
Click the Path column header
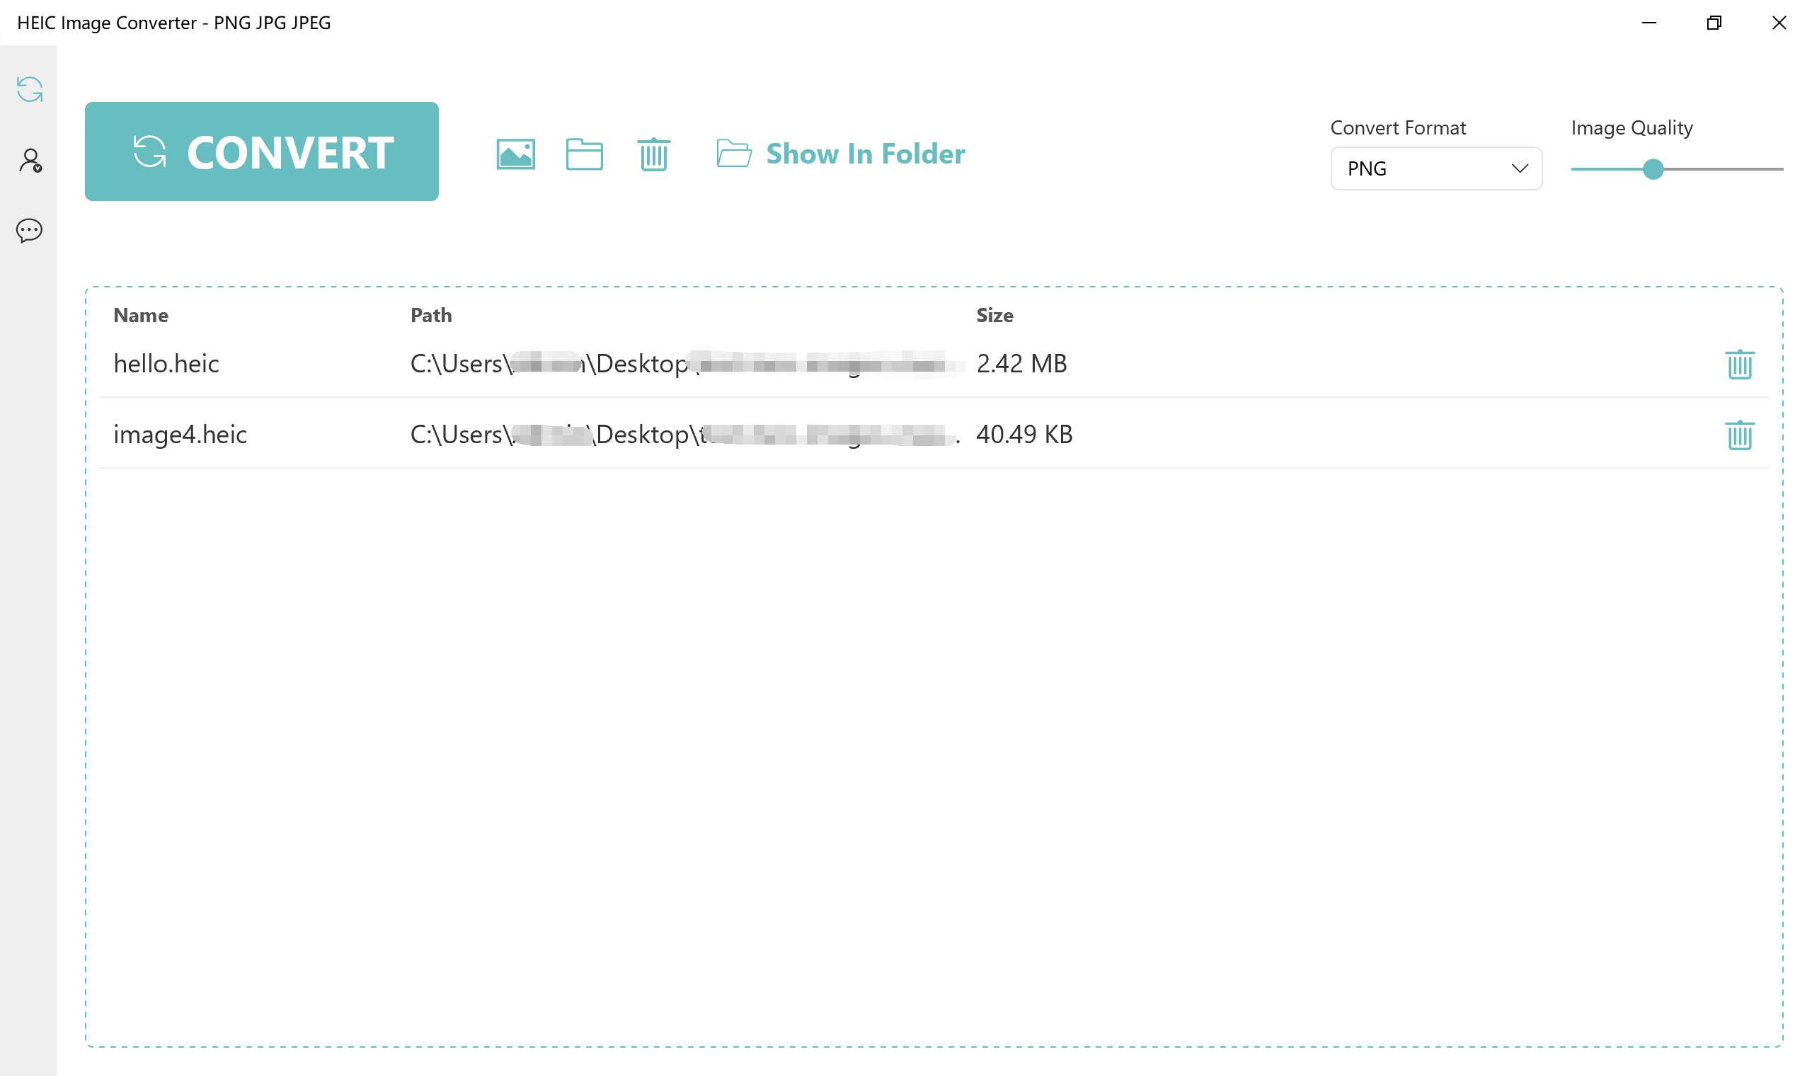(x=430, y=316)
